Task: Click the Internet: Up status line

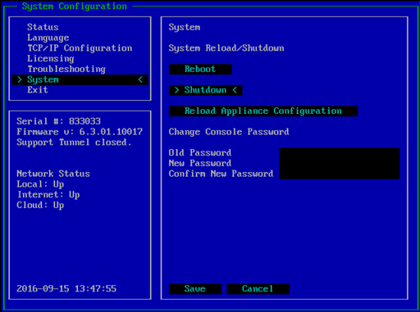Action: point(48,195)
